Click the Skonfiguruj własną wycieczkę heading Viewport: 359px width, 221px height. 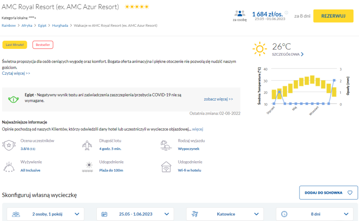pyautogui.click(x=40, y=195)
